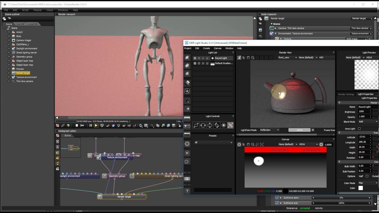Open the Cloud menu in OctaneRender

(49, 10)
